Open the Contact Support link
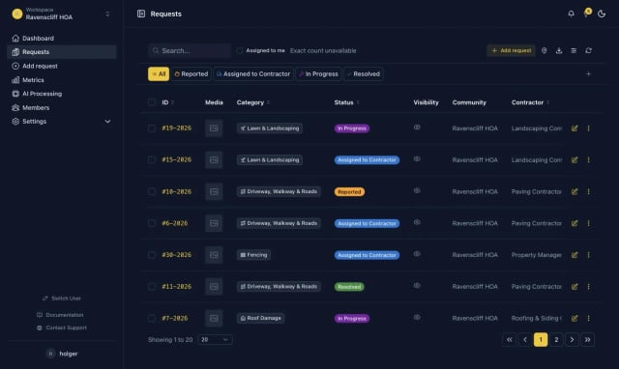The image size is (619, 369). tap(62, 327)
